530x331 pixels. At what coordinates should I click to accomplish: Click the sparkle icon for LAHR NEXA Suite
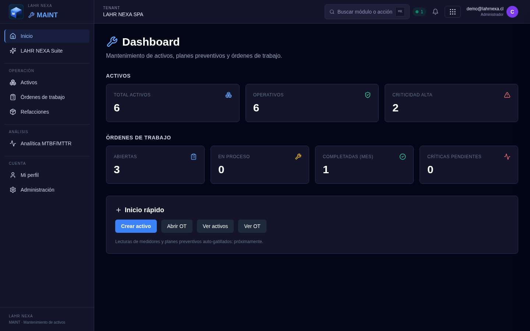click(x=13, y=51)
